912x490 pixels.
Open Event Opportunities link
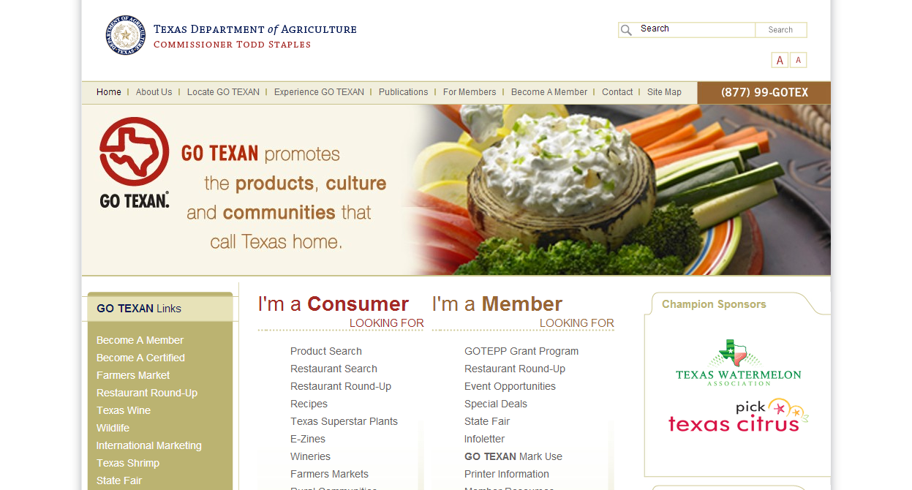pos(510,386)
